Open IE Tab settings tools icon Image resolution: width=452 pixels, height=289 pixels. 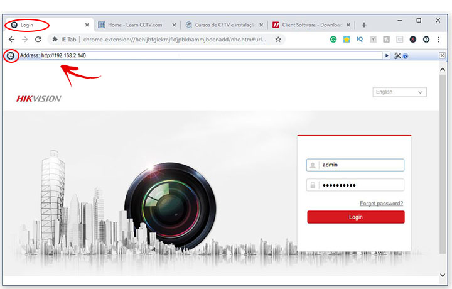(x=397, y=56)
